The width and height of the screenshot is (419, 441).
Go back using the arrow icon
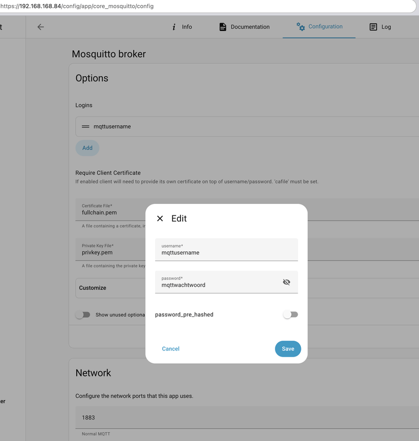(40, 26)
